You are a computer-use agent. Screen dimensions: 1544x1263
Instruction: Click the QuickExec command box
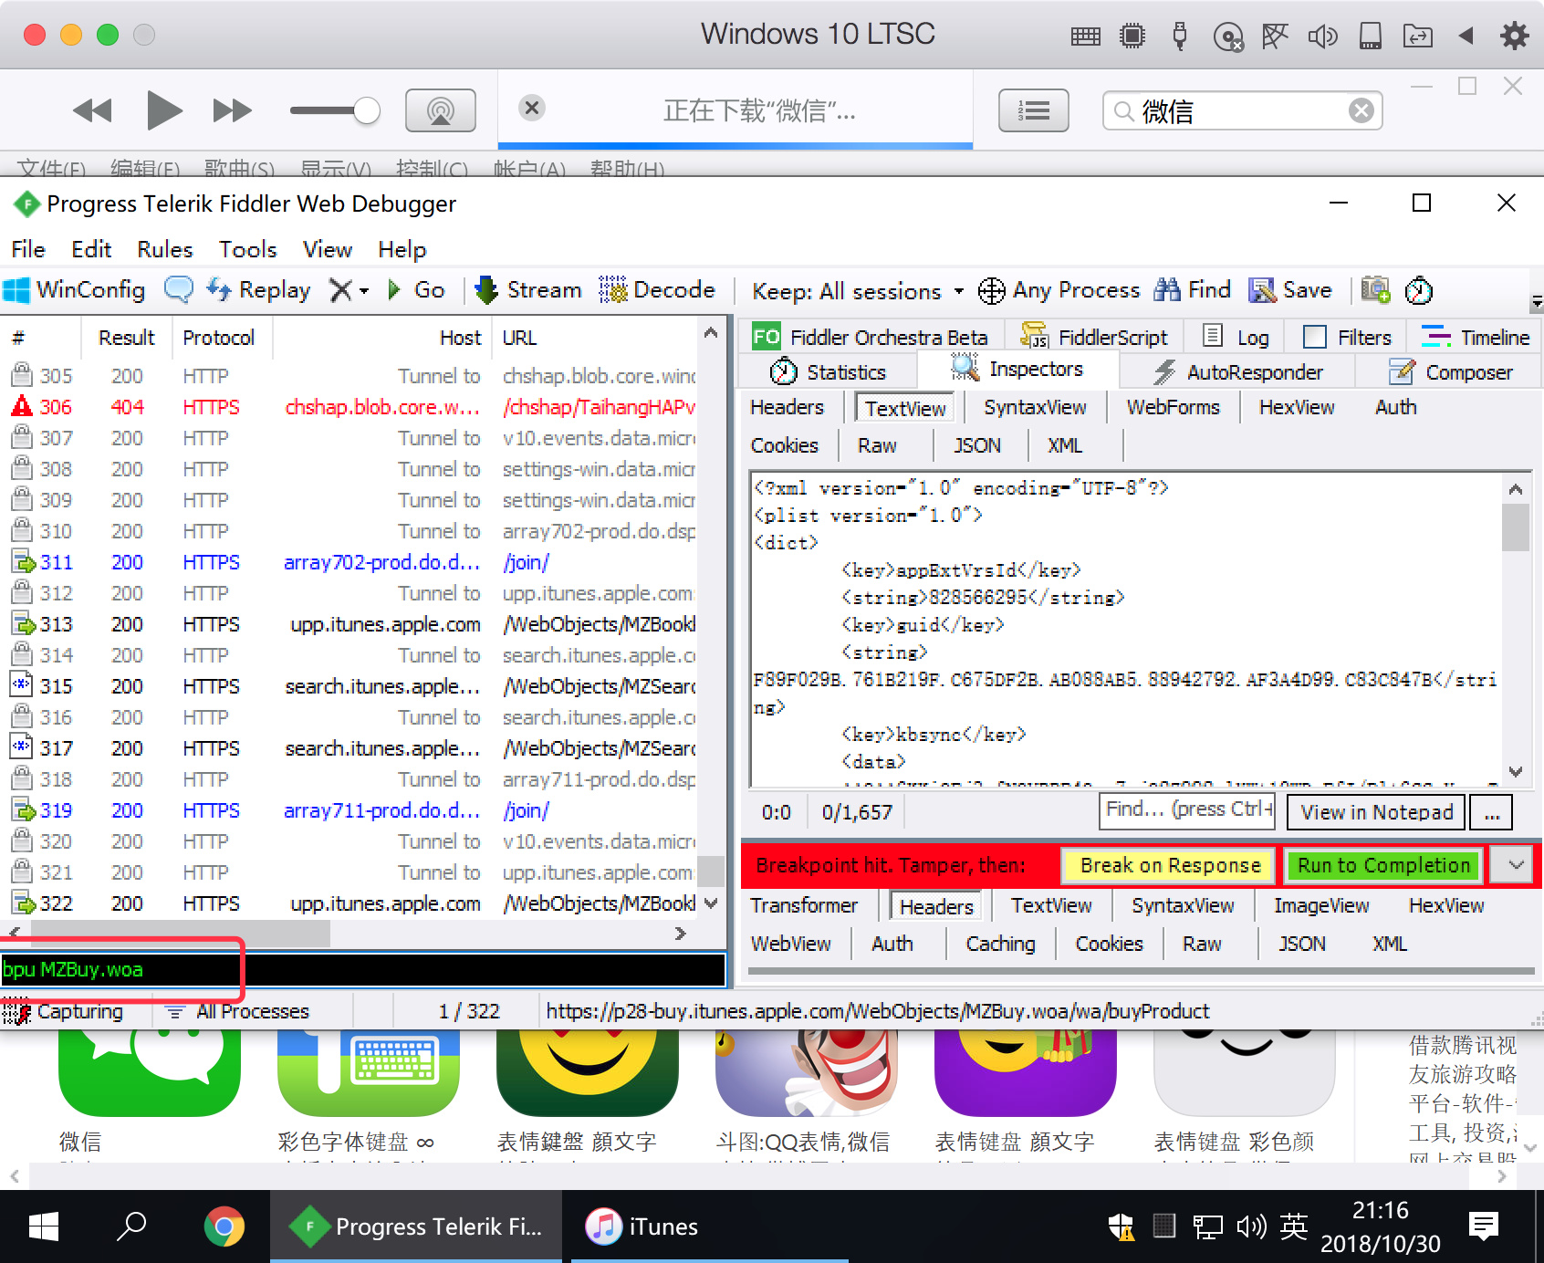point(362,969)
